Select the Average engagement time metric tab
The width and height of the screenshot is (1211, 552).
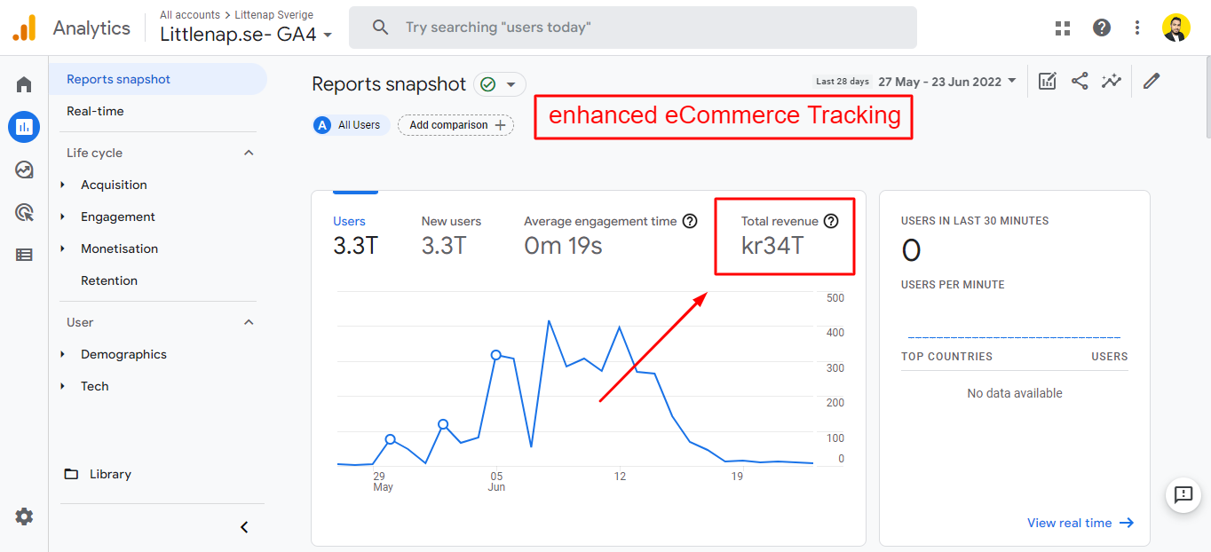[x=610, y=234]
